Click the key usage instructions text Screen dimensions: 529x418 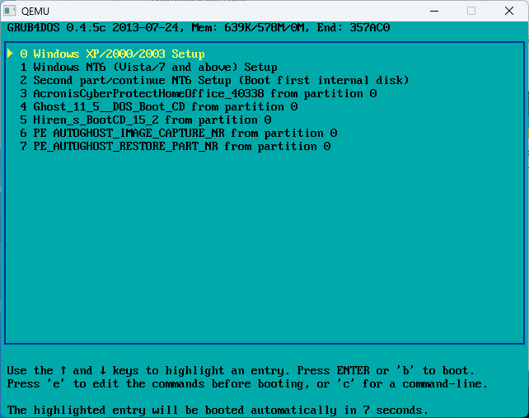247,377
